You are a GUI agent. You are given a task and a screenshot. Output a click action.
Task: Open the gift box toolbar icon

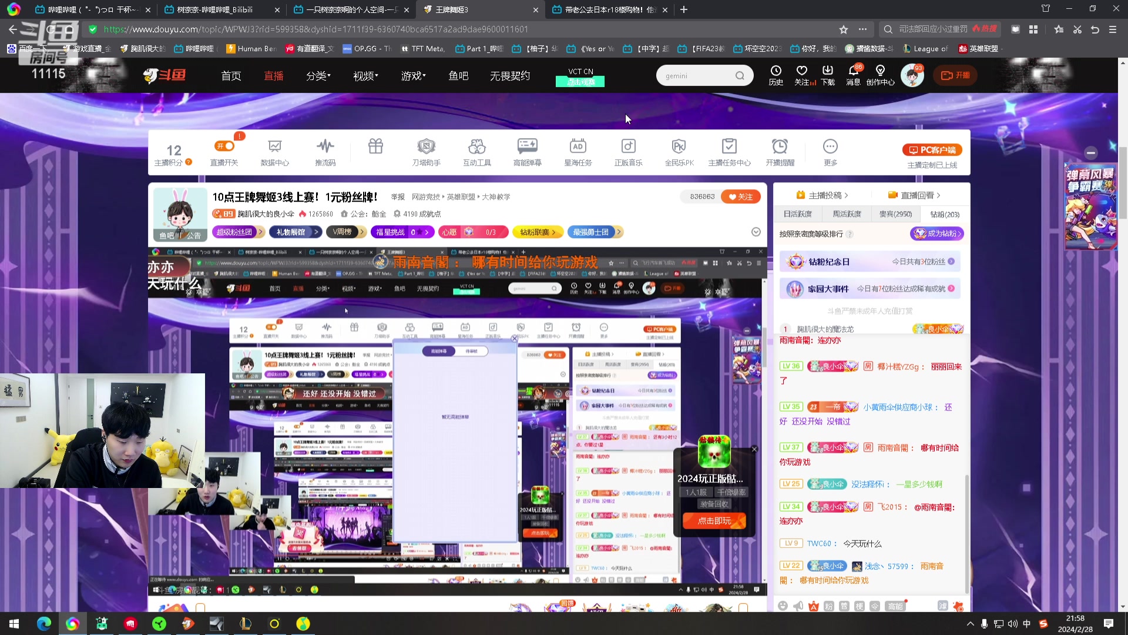click(375, 146)
